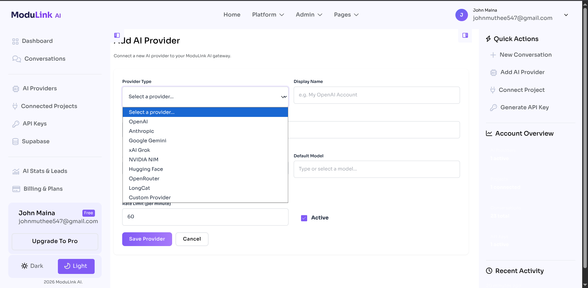Image resolution: width=588 pixels, height=288 pixels.
Task: Click the key icon beside Generate API Key
Action: tap(493, 108)
